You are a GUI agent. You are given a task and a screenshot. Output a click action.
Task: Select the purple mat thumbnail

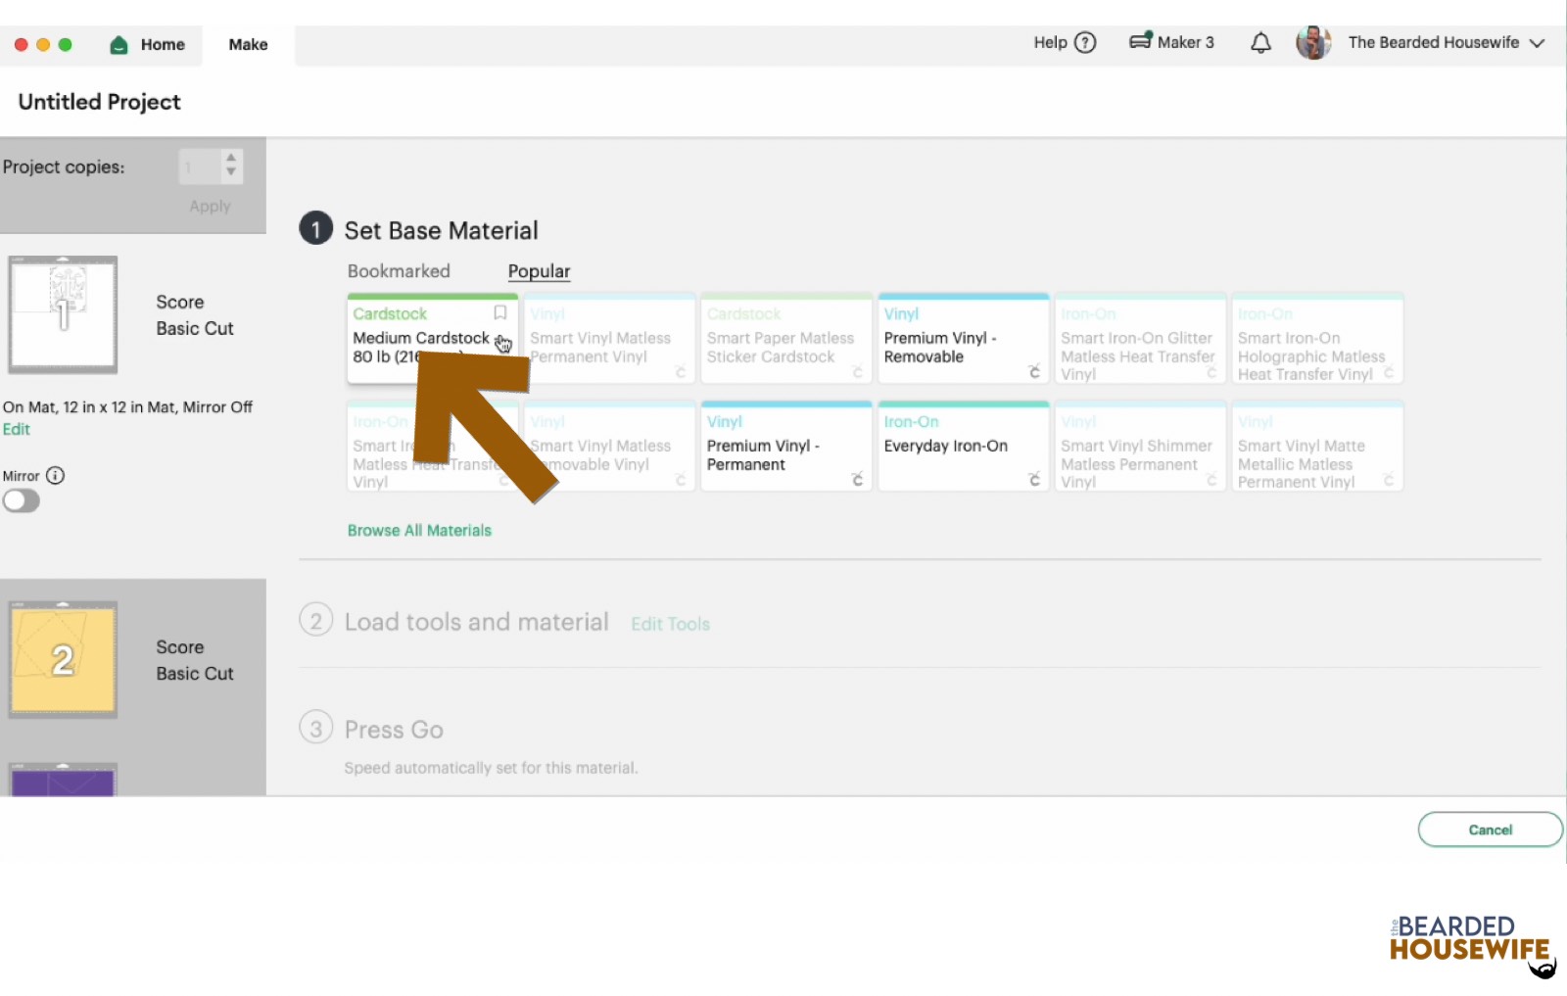[63, 781]
